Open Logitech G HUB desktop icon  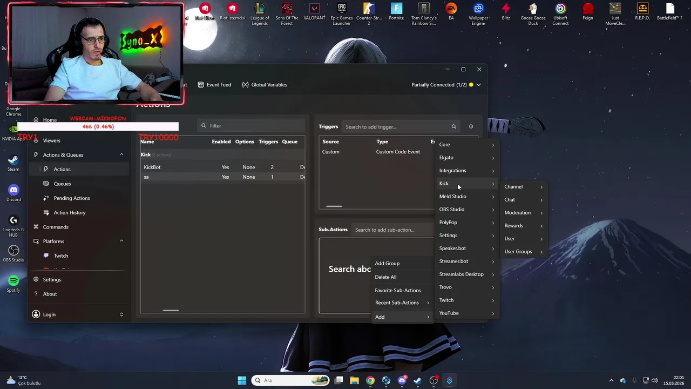[x=13, y=226]
